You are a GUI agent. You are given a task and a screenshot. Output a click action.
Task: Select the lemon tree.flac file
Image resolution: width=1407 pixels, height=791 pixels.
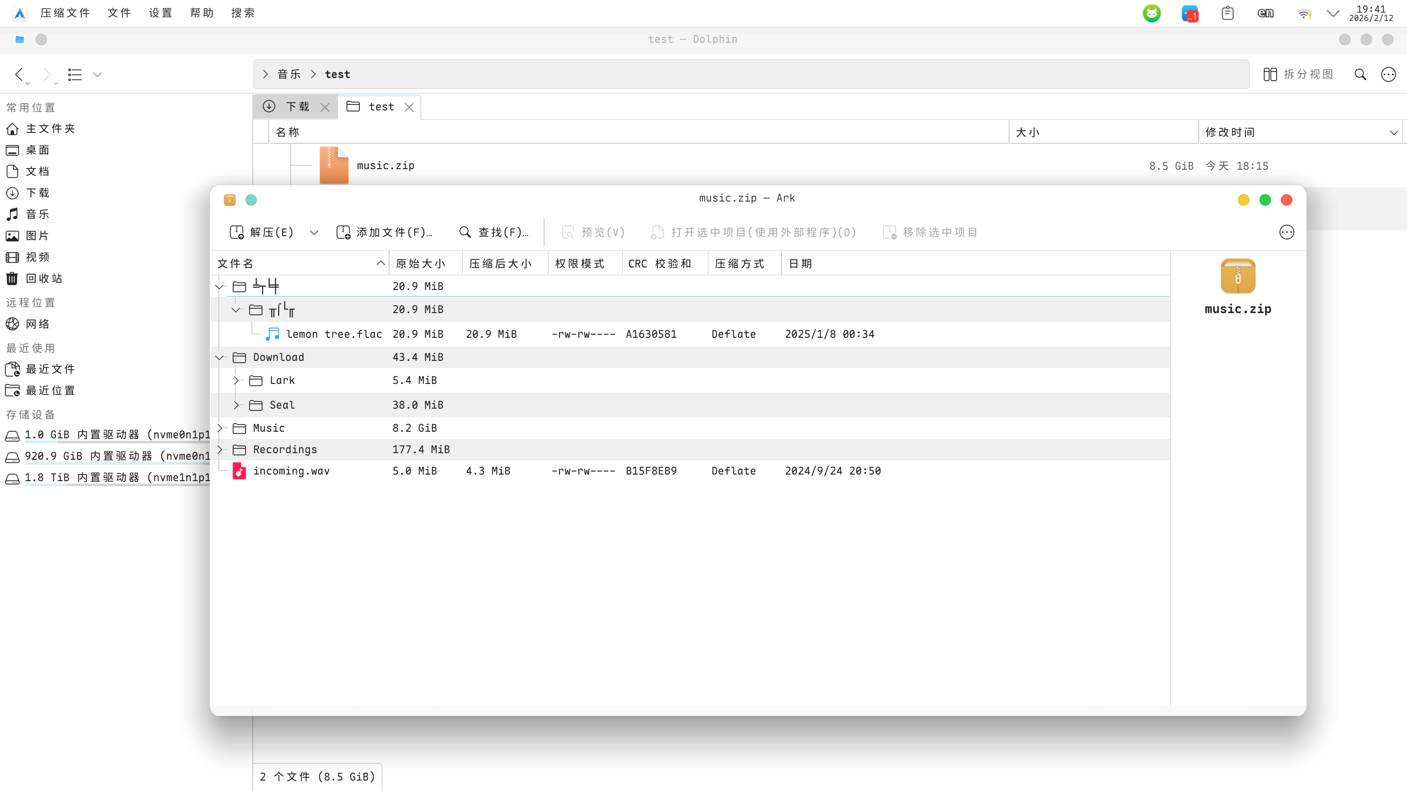click(334, 334)
